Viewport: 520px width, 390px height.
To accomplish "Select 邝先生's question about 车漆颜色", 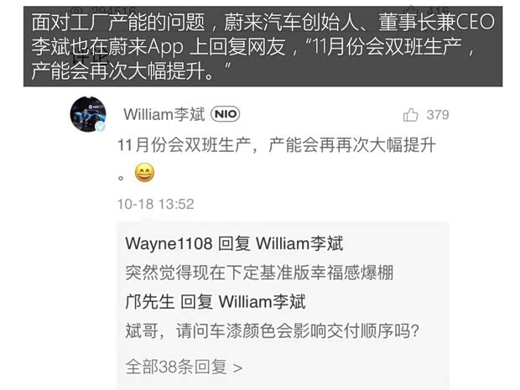I will (273, 331).
